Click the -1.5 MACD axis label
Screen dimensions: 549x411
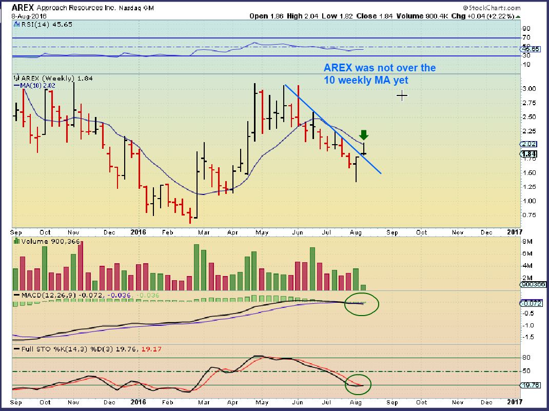pyautogui.click(x=528, y=337)
